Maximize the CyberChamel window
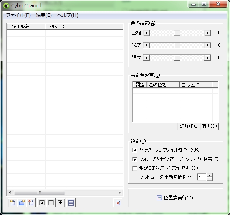Viewport: 230px width, 215px height. (204, 4)
